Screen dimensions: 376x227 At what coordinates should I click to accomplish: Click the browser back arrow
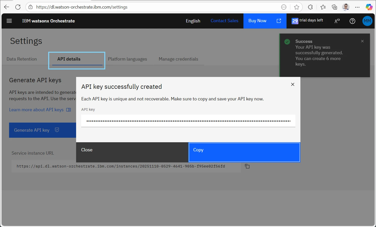(x=7, y=7)
